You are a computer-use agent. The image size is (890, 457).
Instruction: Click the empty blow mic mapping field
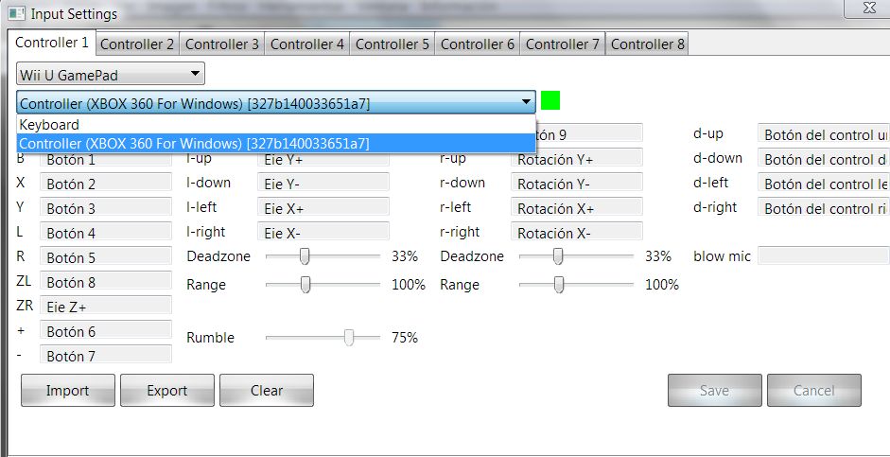tap(824, 255)
